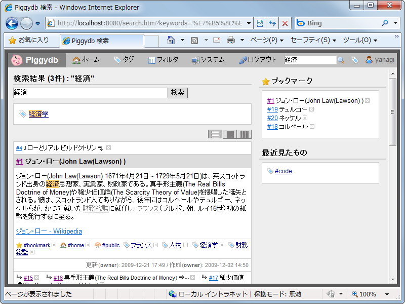The image size is (405, 304).
Task: Click the #bookmark tag link
Action: tap(37, 245)
